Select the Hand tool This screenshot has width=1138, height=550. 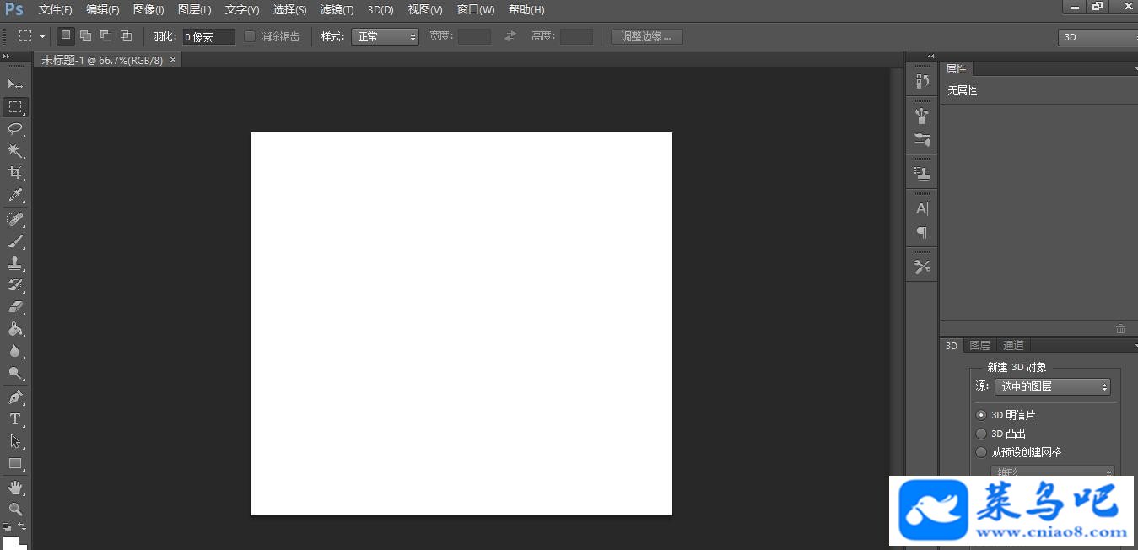(x=15, y=488)
